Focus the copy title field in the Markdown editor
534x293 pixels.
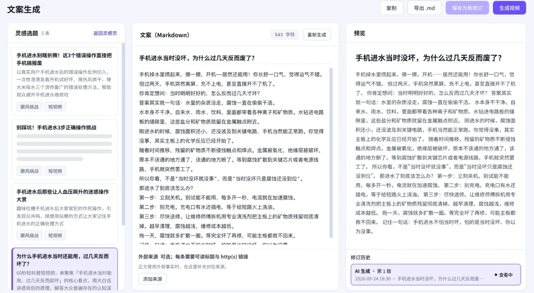236,58
